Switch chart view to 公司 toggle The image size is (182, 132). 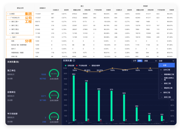[134, 61]
